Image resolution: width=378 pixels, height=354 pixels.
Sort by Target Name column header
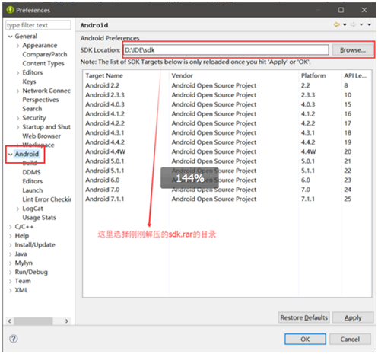pos(104,75)
